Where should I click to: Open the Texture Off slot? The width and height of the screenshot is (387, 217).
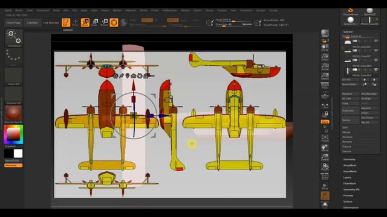click(x=13, y=95)
